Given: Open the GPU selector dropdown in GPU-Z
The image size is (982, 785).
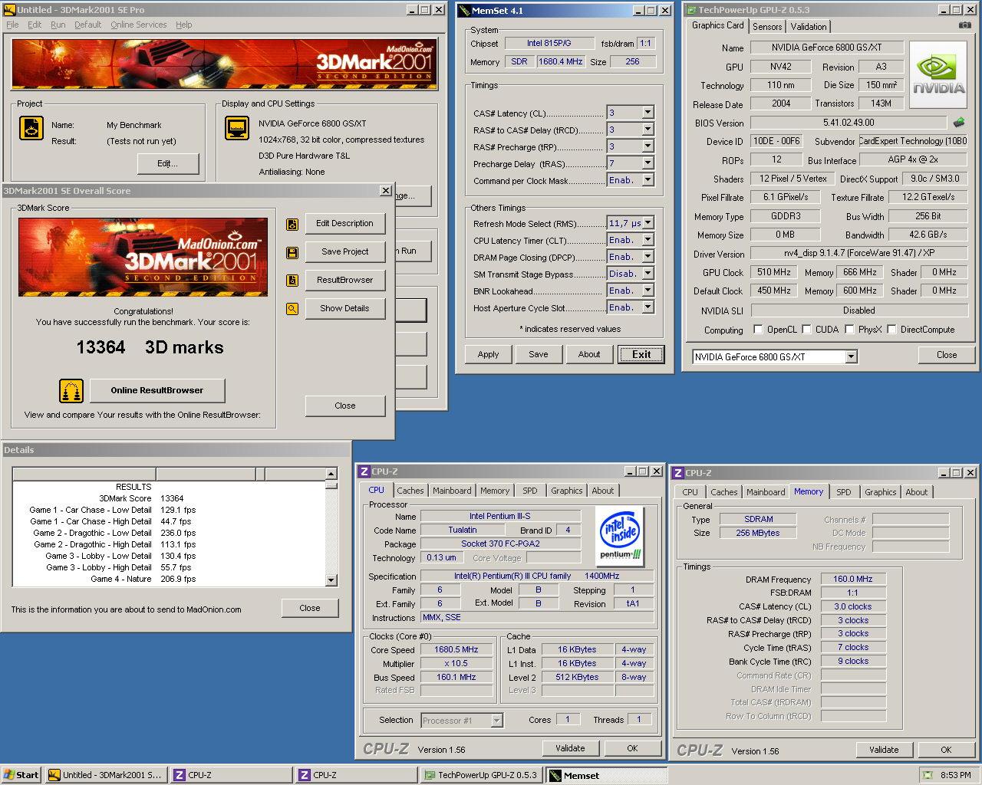Looking at the screenshot, I should coord(851,357).
